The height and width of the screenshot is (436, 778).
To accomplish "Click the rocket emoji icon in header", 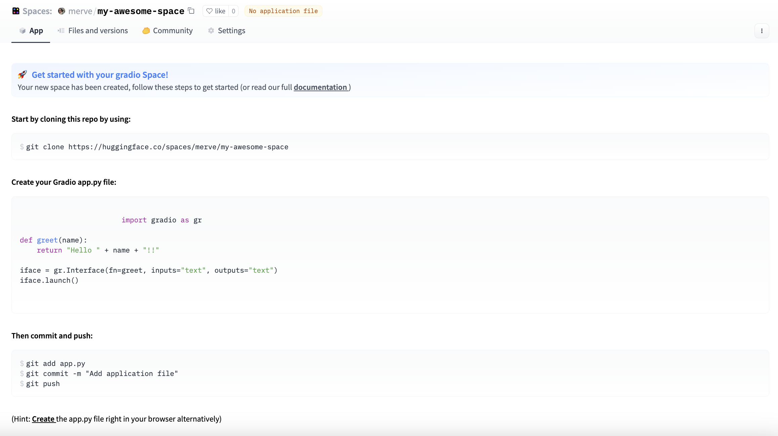I will (x=23, y=74).
